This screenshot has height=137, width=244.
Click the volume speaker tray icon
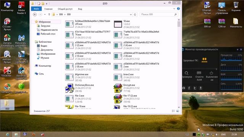[x=217, y=134]
